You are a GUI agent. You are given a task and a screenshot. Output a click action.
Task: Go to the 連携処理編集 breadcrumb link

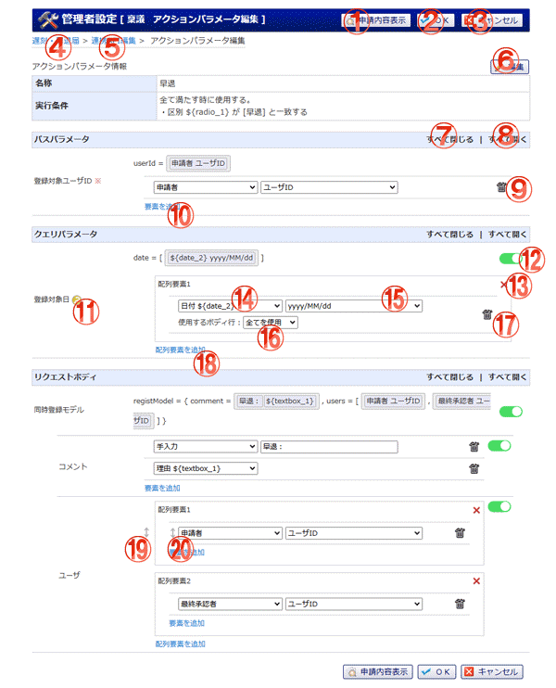[x=114, y=41]
